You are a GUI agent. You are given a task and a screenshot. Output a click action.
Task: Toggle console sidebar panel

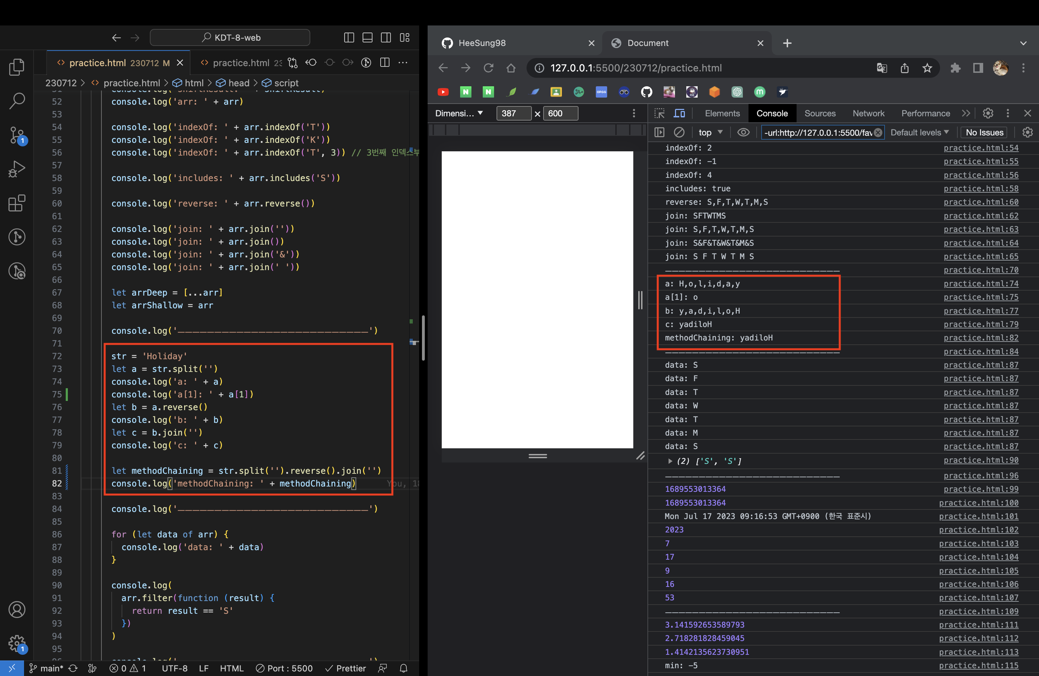(659, 132)
